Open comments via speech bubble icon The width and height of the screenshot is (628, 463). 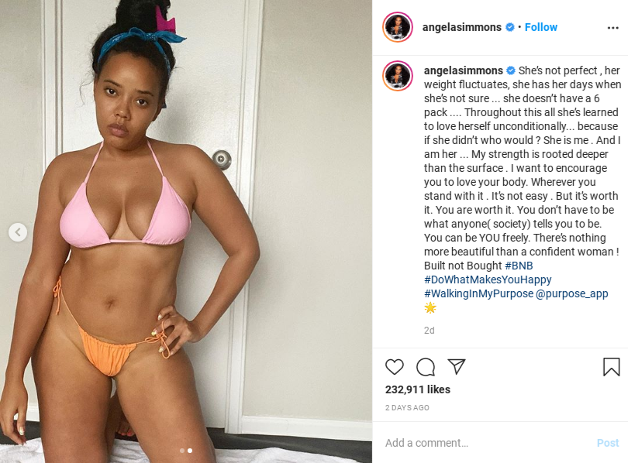pyautogui.click(x=426, y=367)
